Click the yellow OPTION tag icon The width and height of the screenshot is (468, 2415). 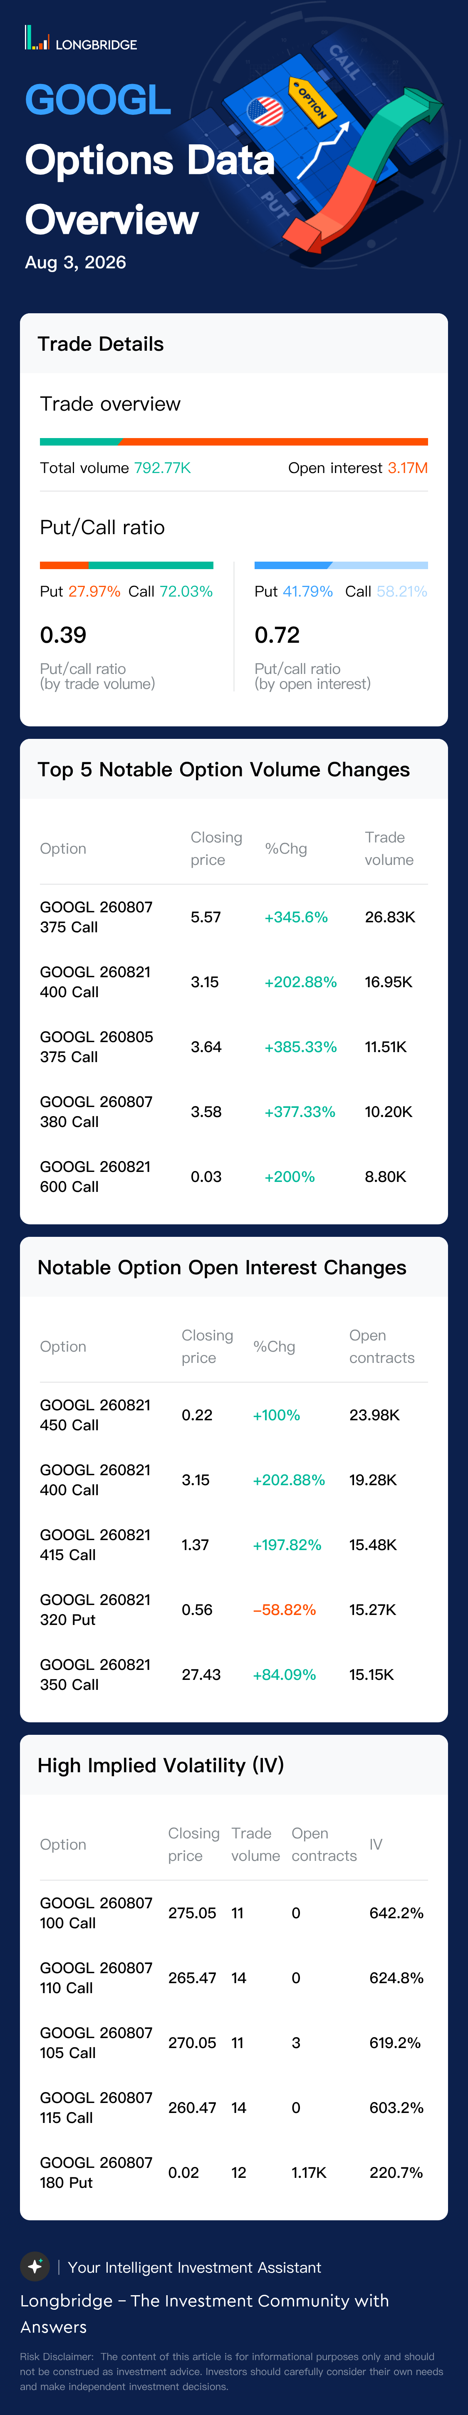(311, 100)
